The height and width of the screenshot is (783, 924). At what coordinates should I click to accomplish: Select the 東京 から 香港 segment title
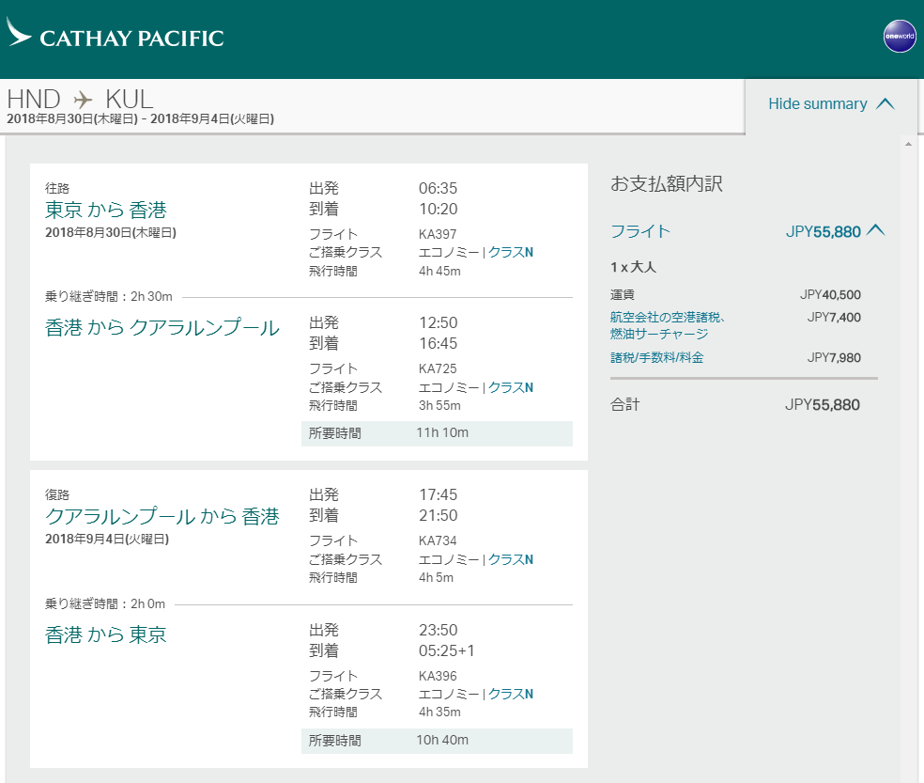106,210
